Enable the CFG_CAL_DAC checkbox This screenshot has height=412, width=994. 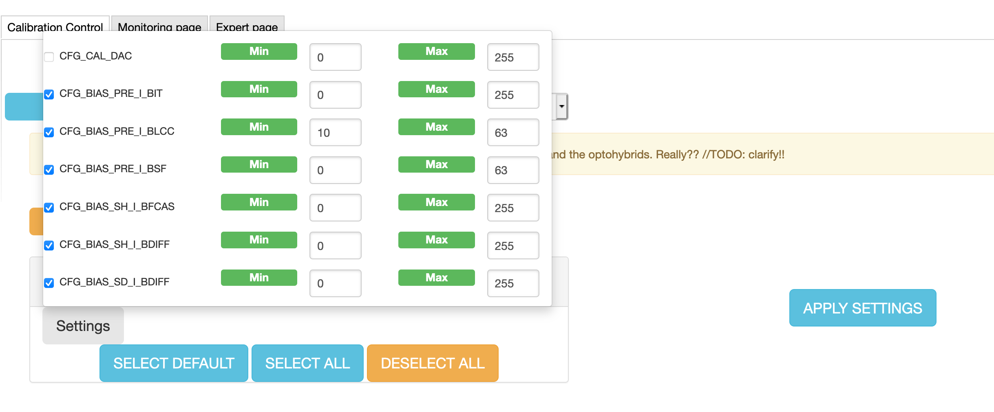click(x=49, y=57)
